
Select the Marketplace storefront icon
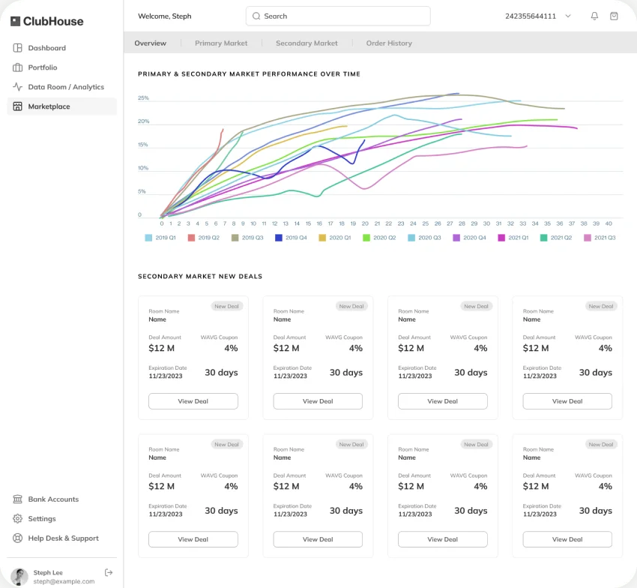click(x=17, y=106)
